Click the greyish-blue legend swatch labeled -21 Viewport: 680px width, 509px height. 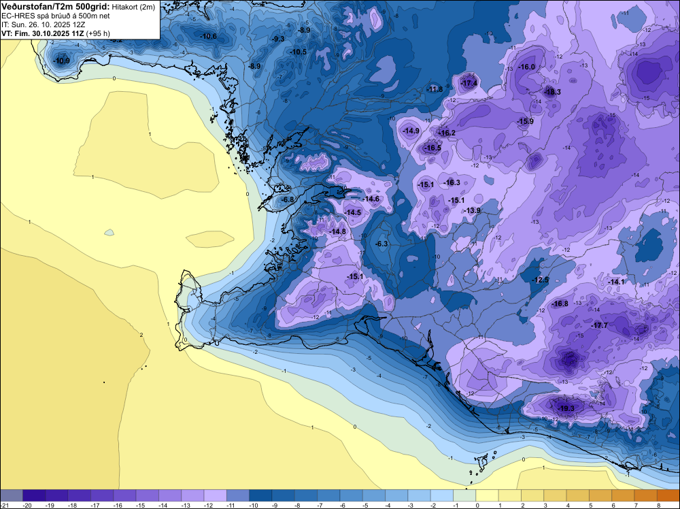12,495
